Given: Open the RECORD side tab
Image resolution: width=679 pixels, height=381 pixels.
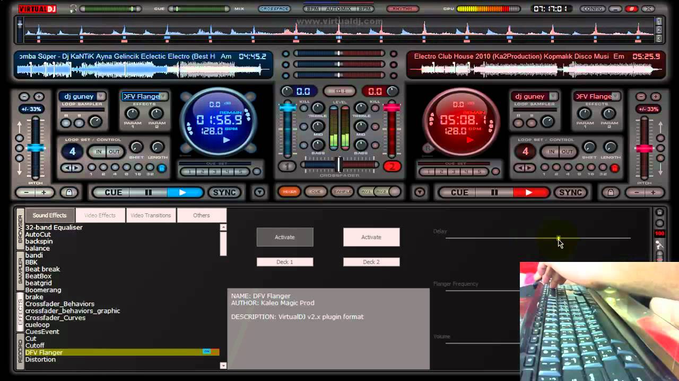Looking at the screenshot, I should (x=21, y=352).
